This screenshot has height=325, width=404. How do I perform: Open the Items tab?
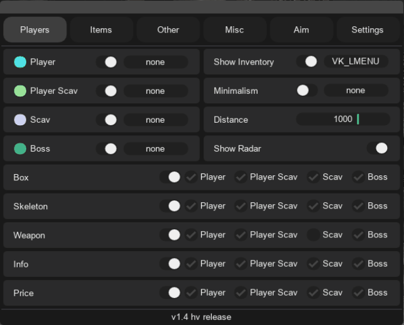click(x=101, y=29)
